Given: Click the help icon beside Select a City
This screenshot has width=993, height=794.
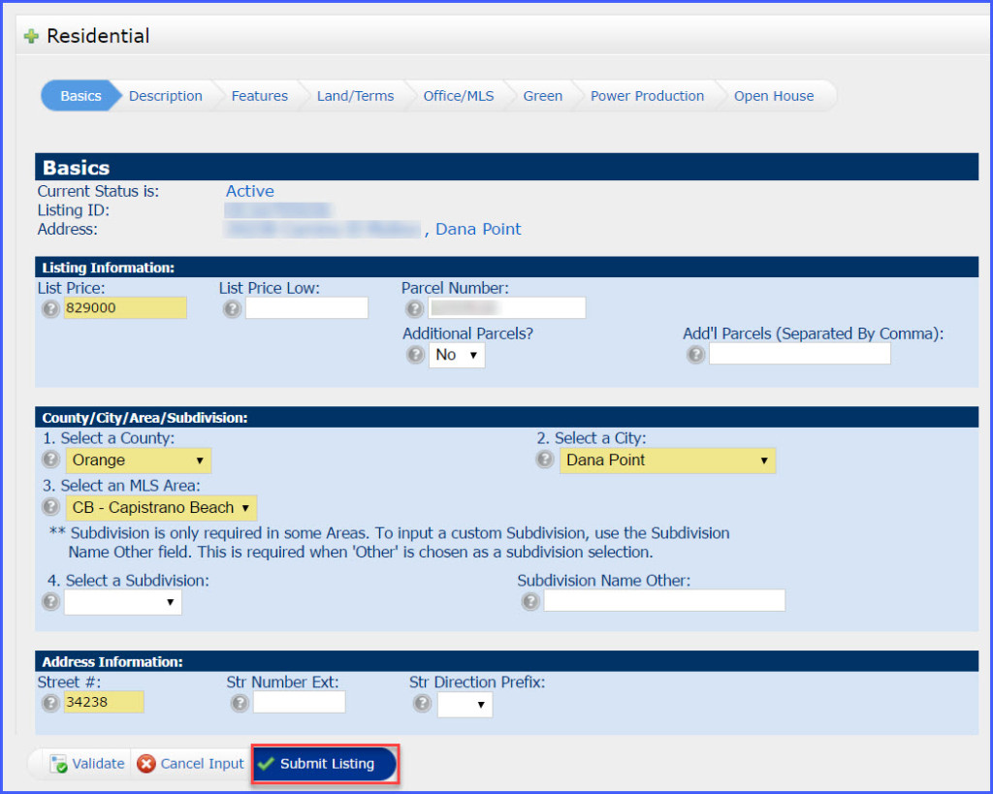Looking at the screenshot, I should point(545,460).
